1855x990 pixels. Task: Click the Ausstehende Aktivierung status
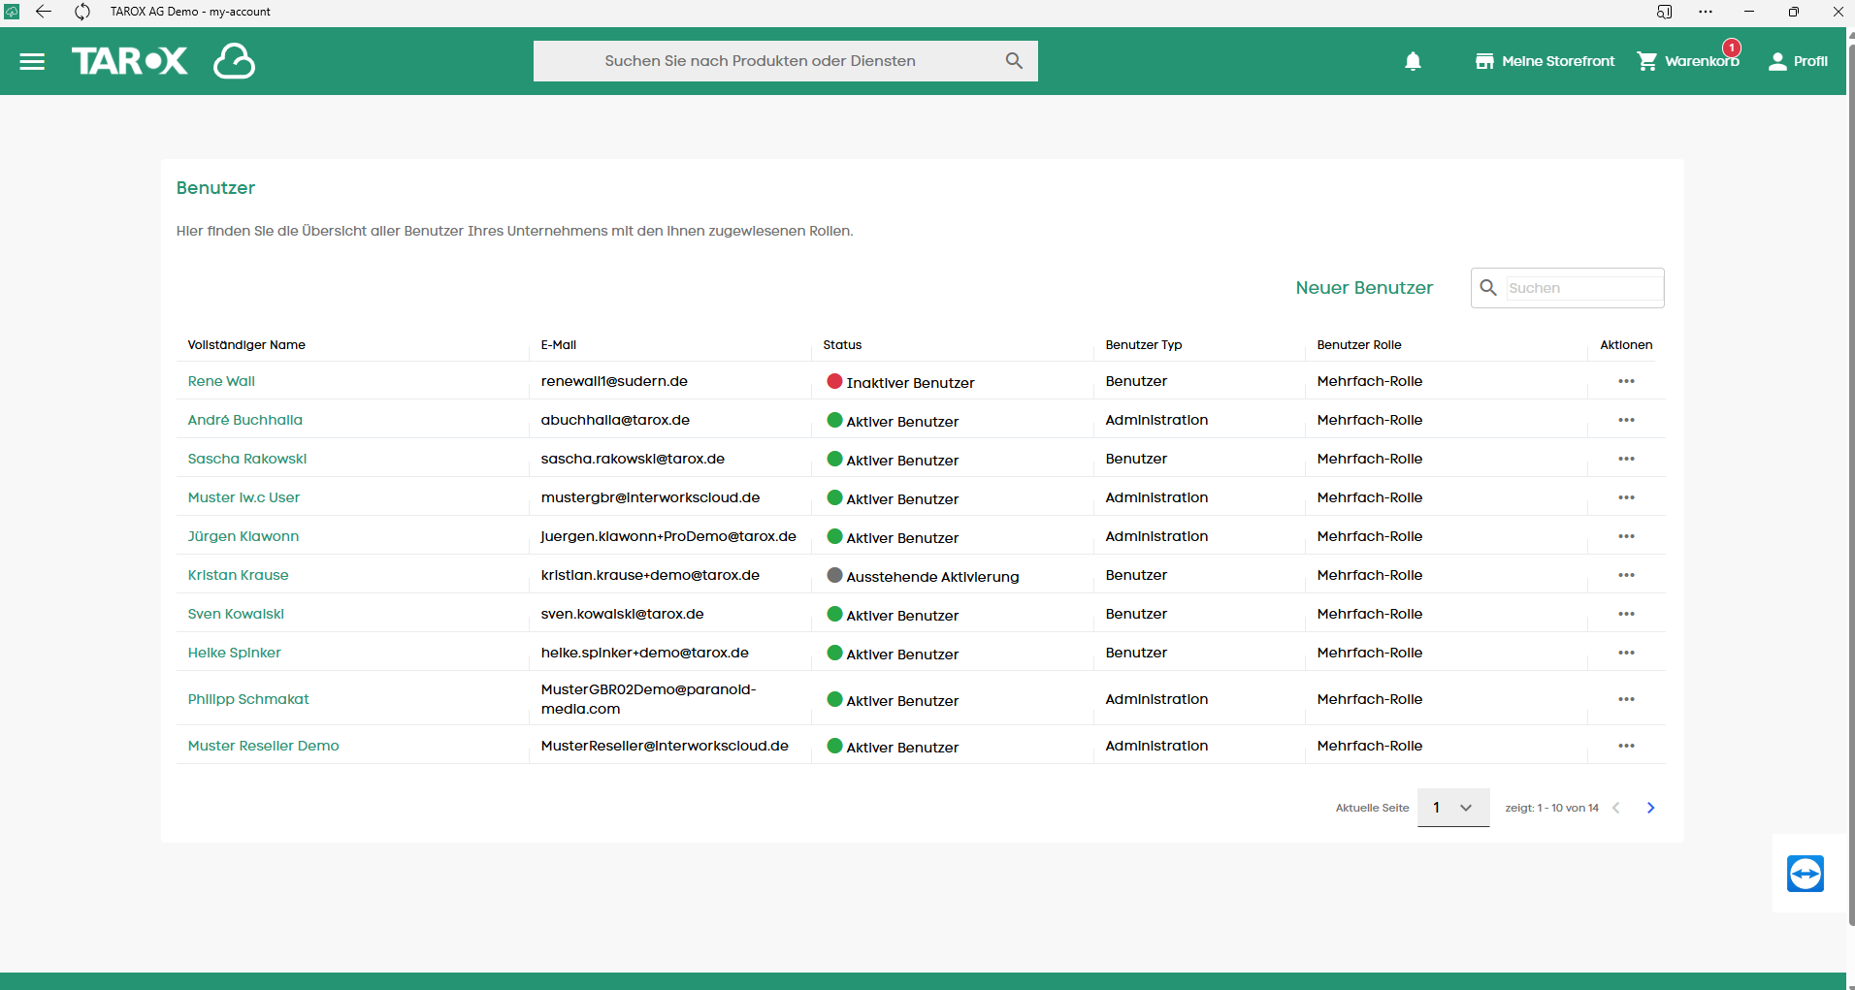click(923, 576)
